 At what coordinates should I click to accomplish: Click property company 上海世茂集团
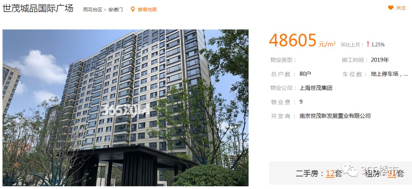pyautogui.click(x=316, y=88)
